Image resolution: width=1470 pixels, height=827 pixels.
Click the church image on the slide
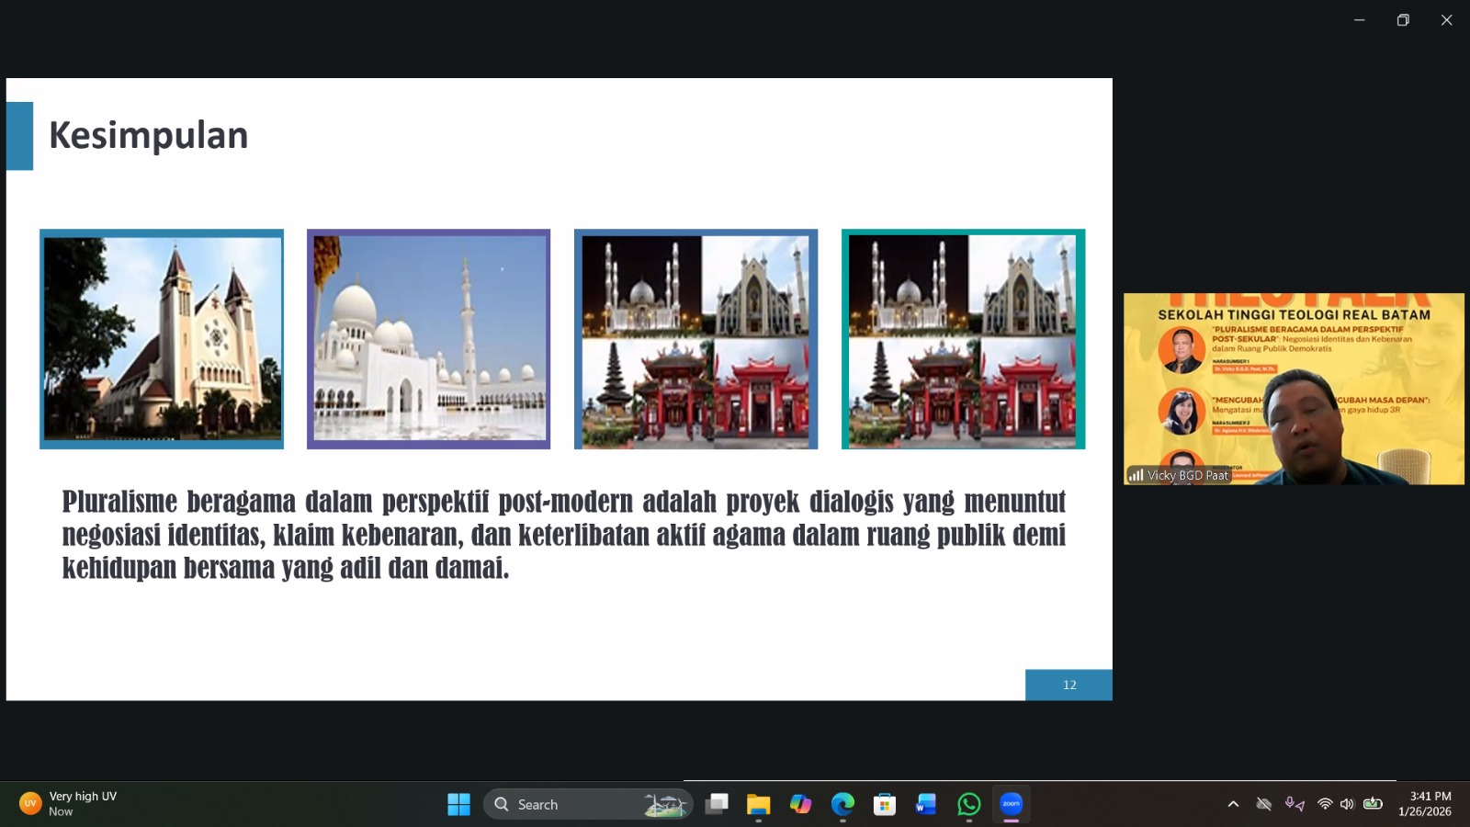[162, 339]
